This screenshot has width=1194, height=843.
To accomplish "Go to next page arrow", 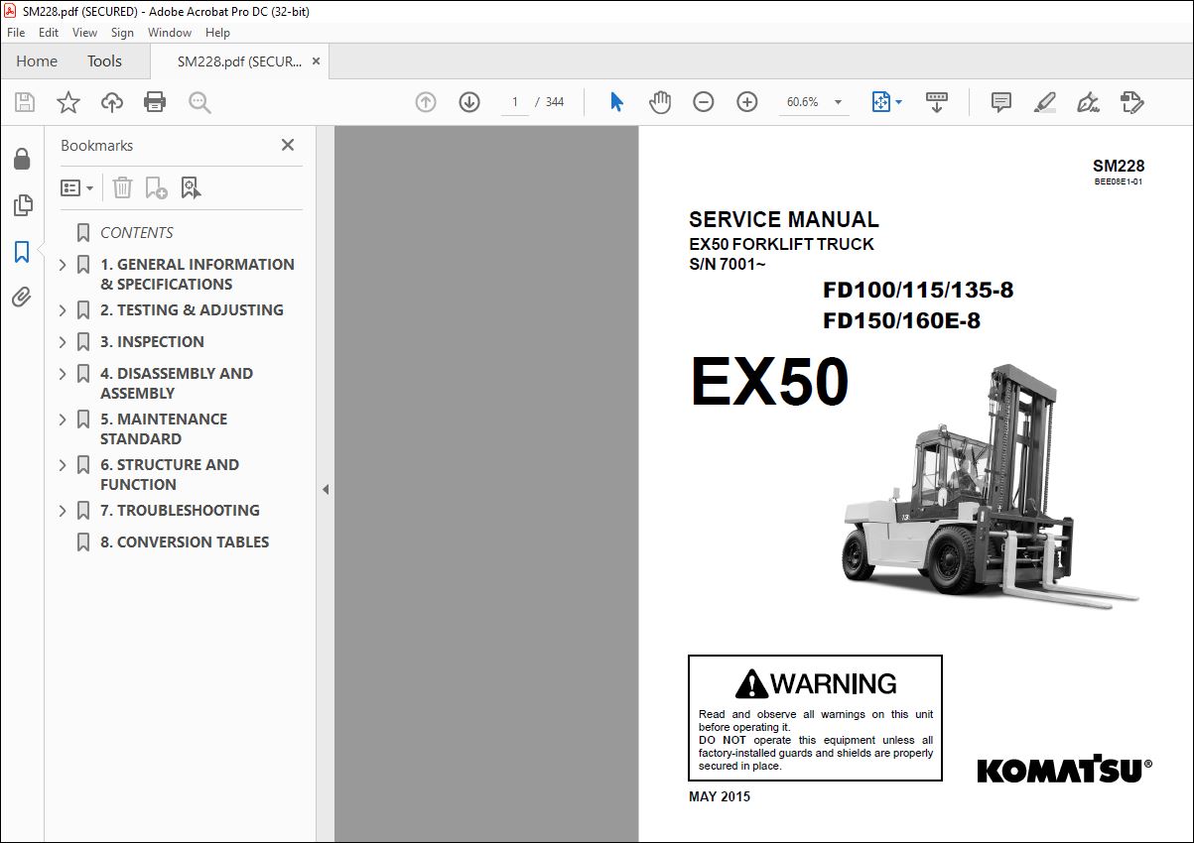I will tap(469, 102).
